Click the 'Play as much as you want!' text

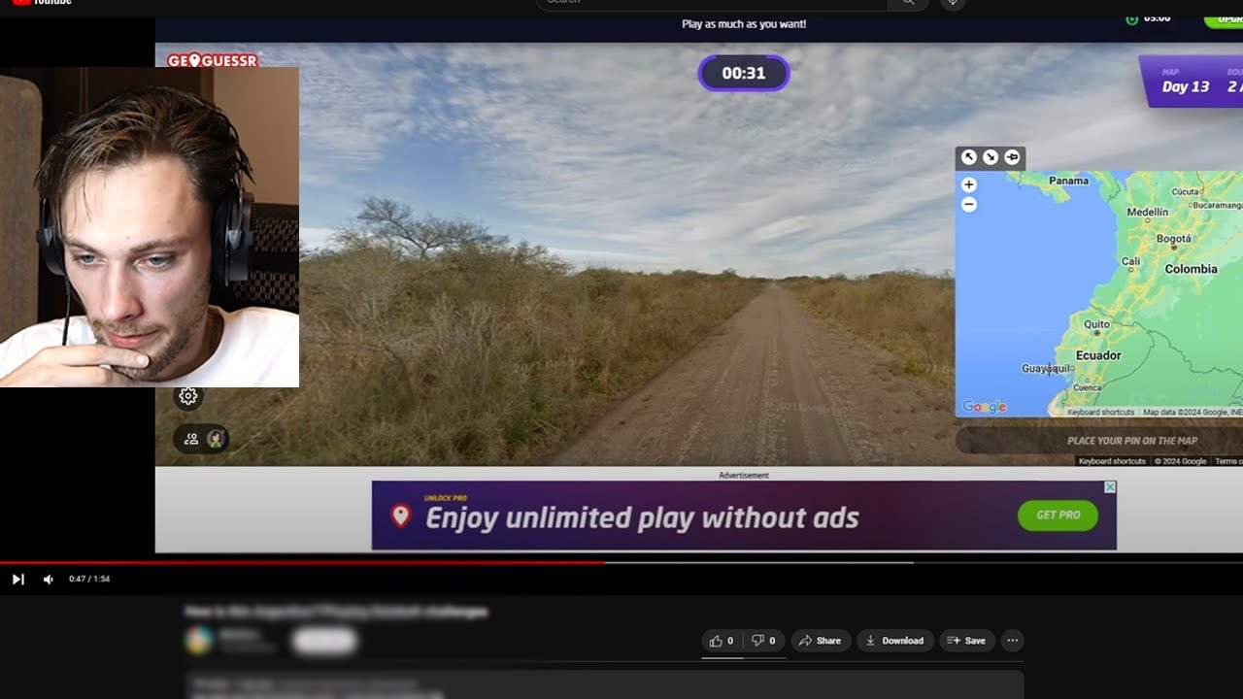(744, 24)
